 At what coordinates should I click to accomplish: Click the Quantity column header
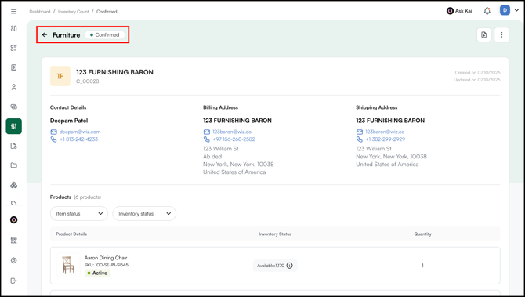pos(422,234)
